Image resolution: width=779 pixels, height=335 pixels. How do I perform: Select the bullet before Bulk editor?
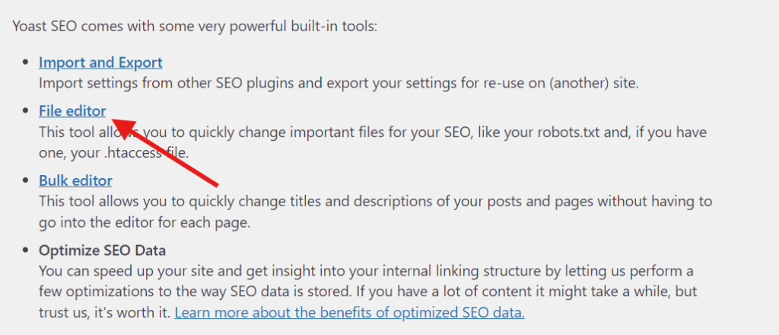click(x=26, y=181)
